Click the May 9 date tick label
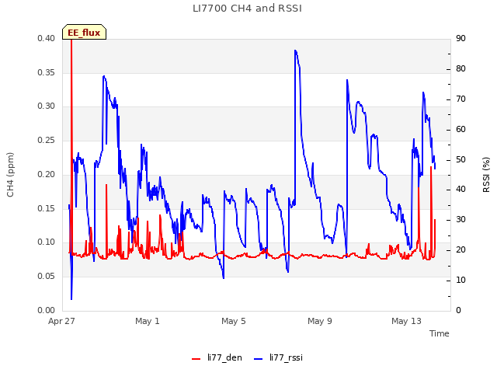 click(320, 321)
